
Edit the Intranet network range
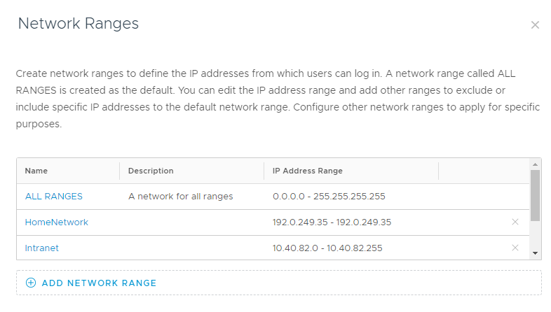point(42,248)
